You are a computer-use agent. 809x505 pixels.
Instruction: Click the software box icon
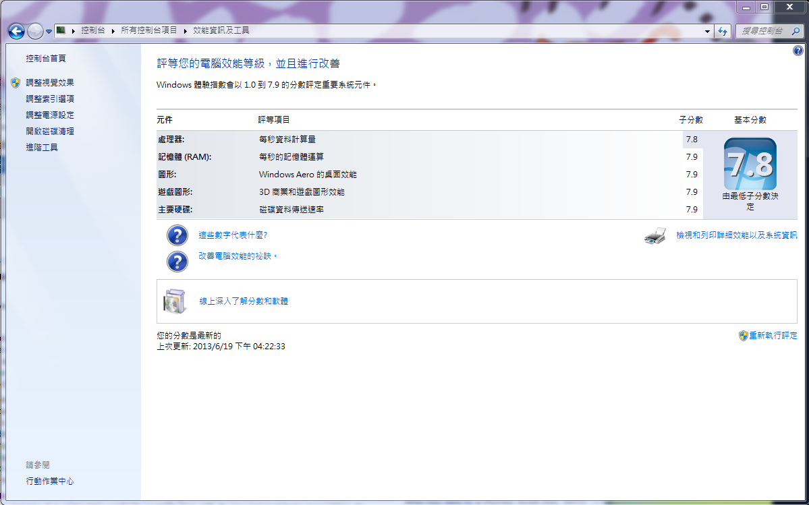175,301
